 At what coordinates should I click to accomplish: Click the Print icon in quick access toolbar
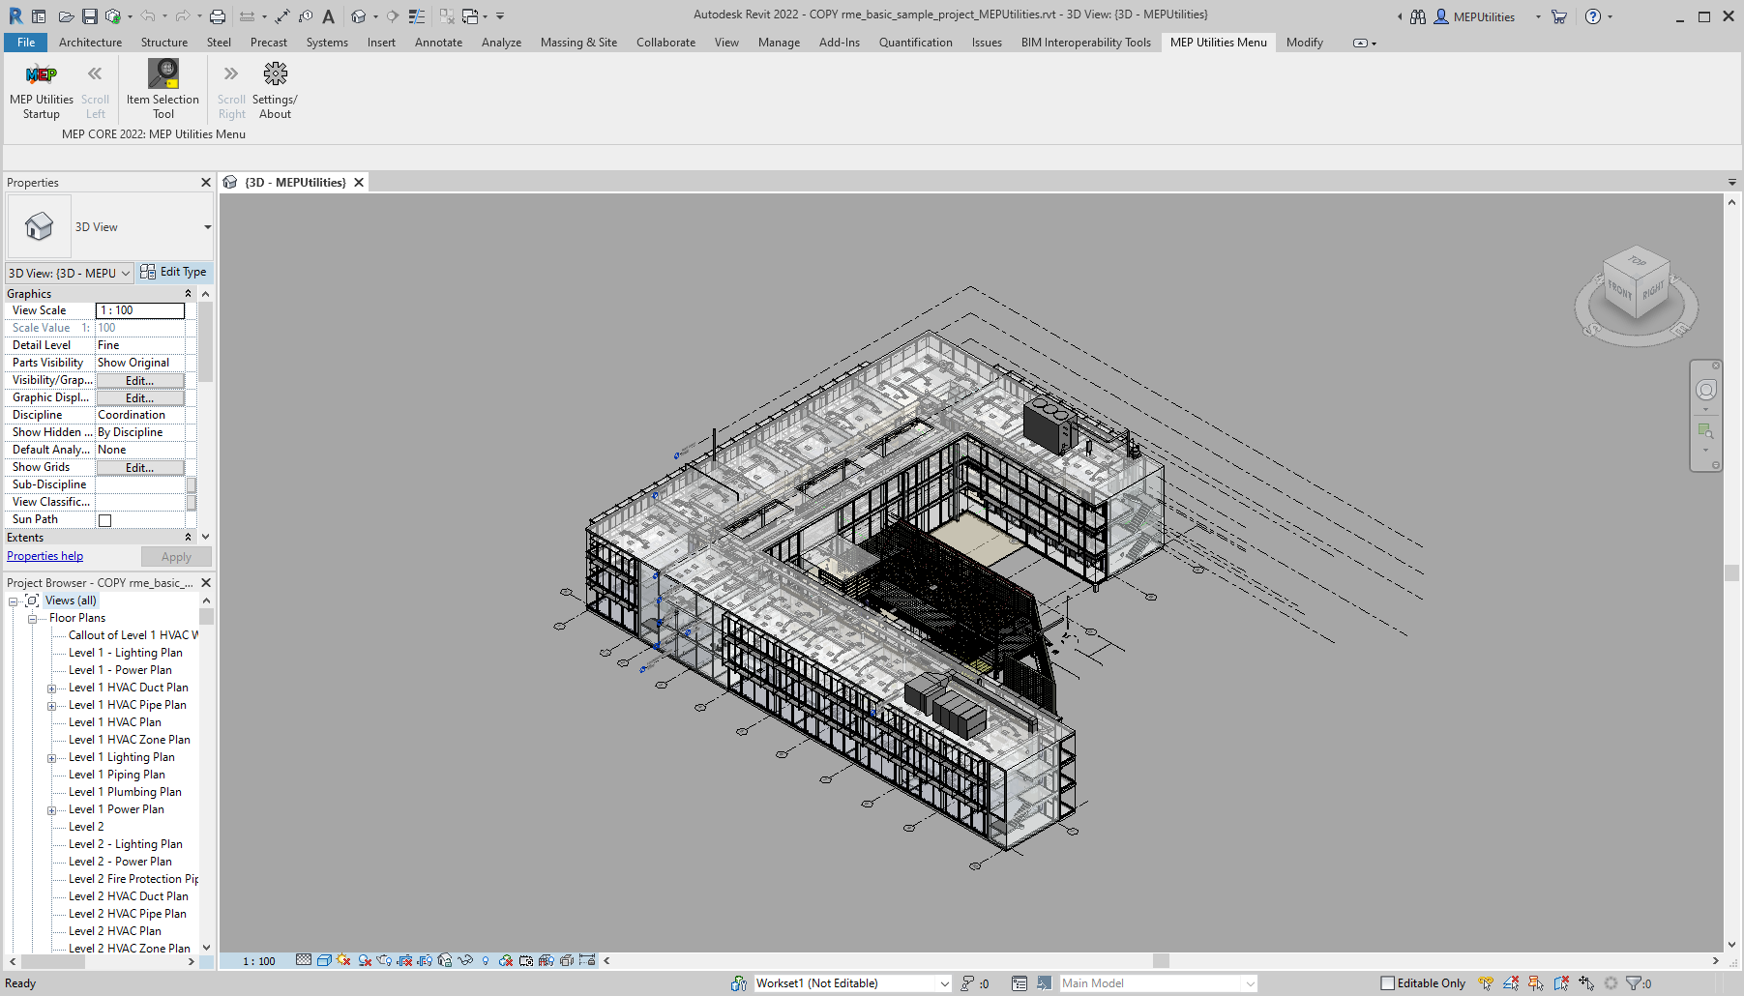218,16
